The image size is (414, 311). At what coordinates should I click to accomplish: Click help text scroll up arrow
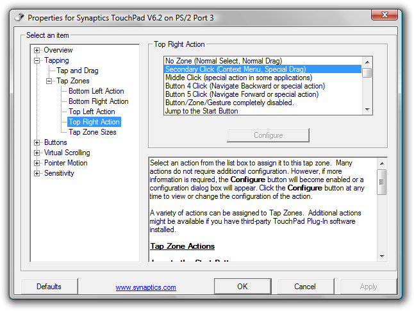coord(382,164)
